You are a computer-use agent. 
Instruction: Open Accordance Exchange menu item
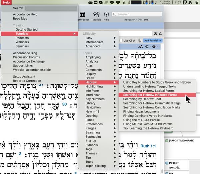pos(40,61)
